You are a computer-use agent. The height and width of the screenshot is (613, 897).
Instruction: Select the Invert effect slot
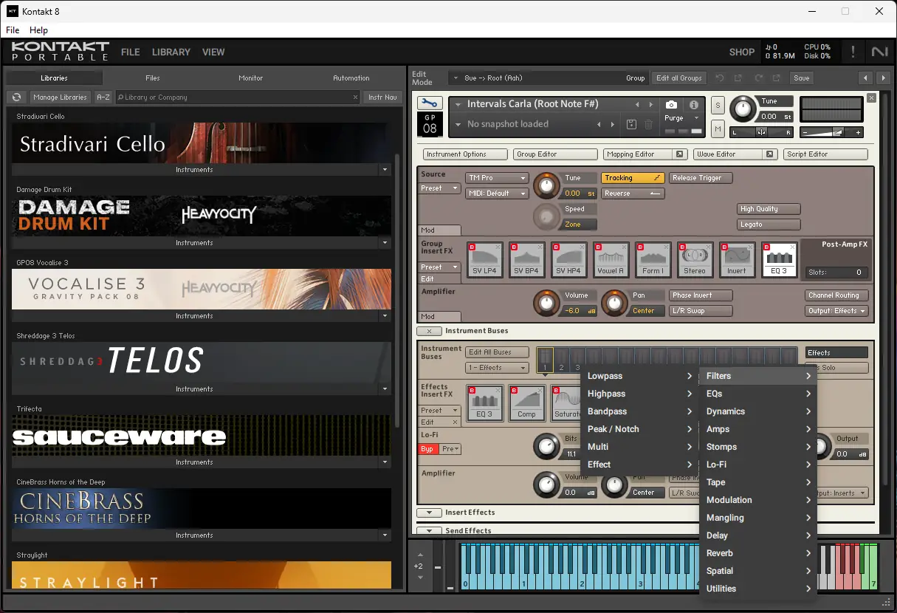pyautogui.click(x=737, y=259)
